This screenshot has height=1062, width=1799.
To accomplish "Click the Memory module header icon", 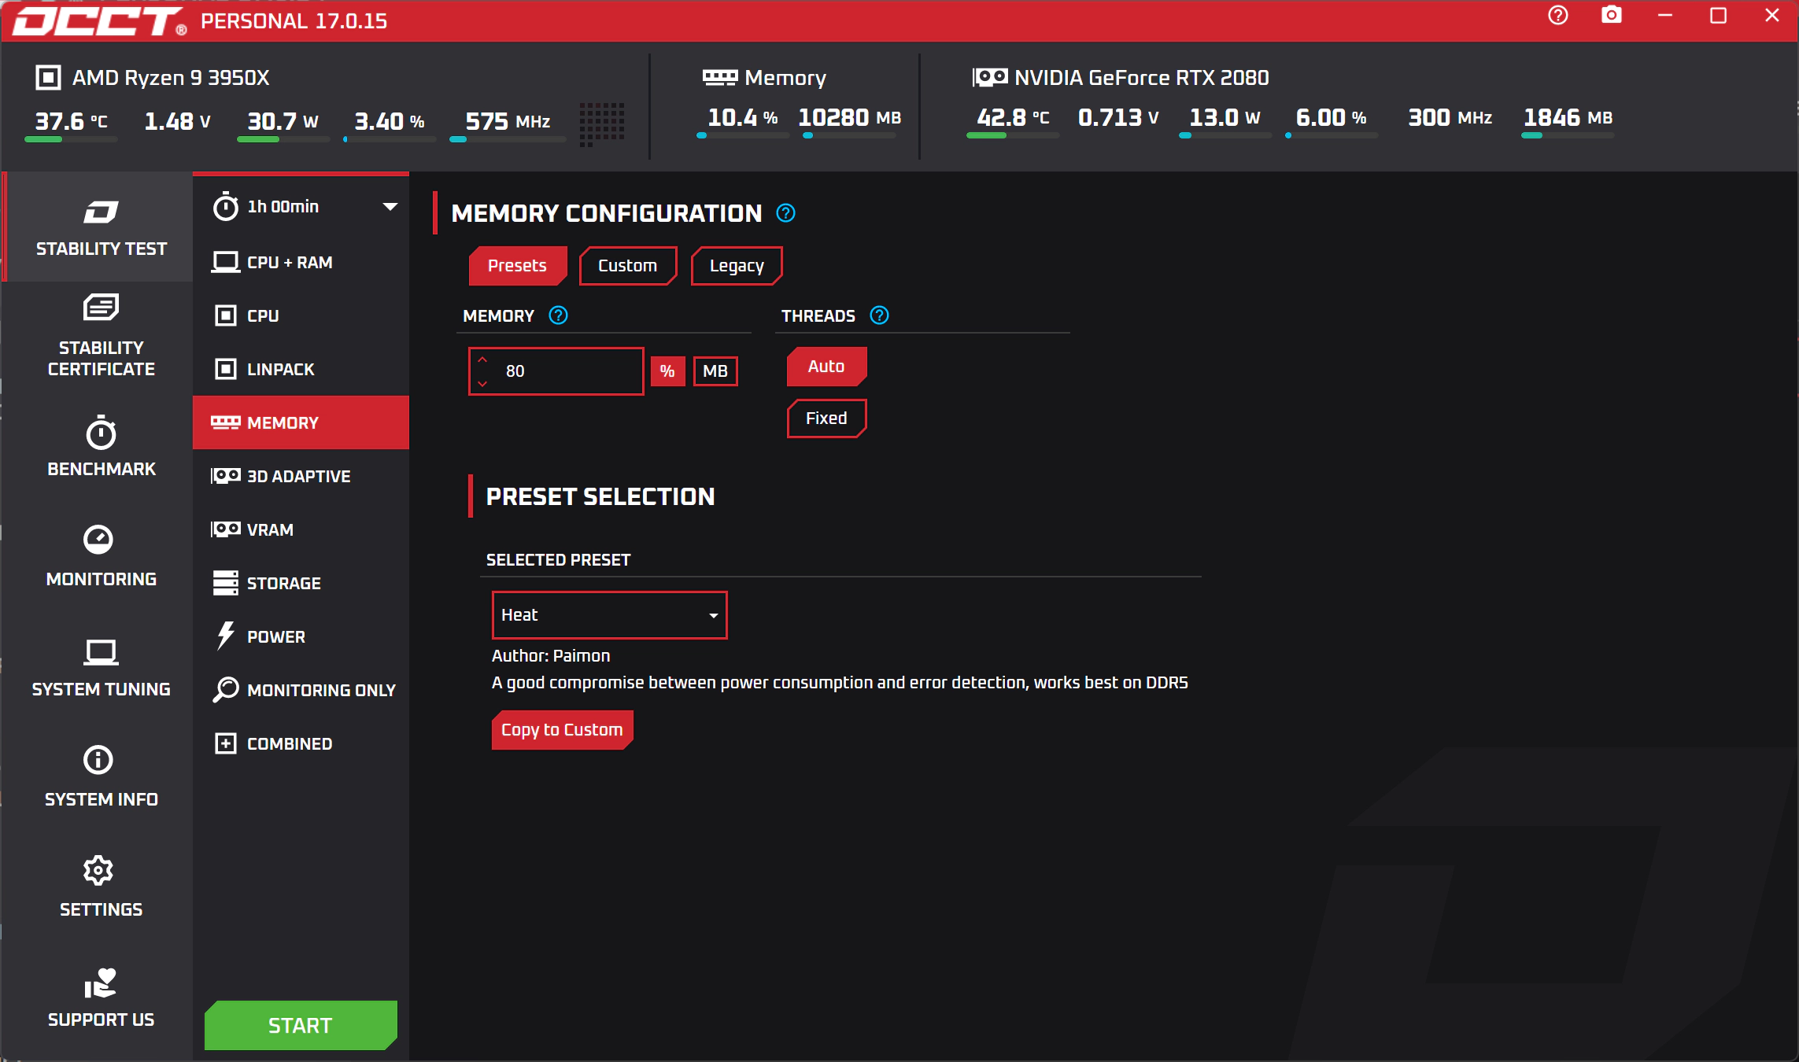I will click(719, 77).
